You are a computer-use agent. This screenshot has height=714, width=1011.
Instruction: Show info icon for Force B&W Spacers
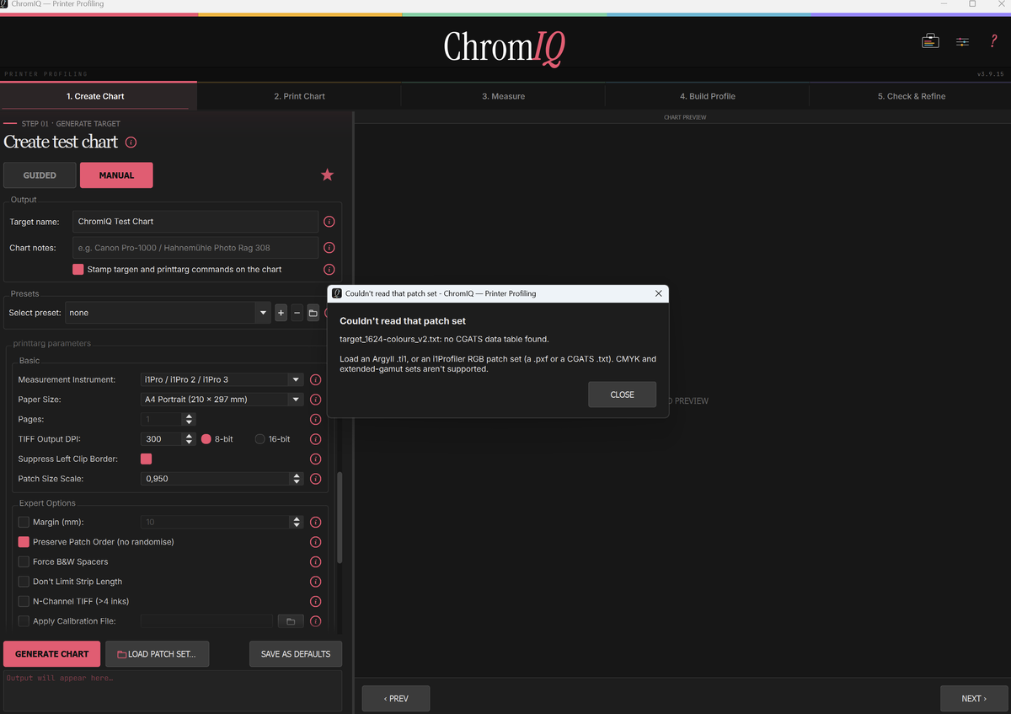pos(316,562)
